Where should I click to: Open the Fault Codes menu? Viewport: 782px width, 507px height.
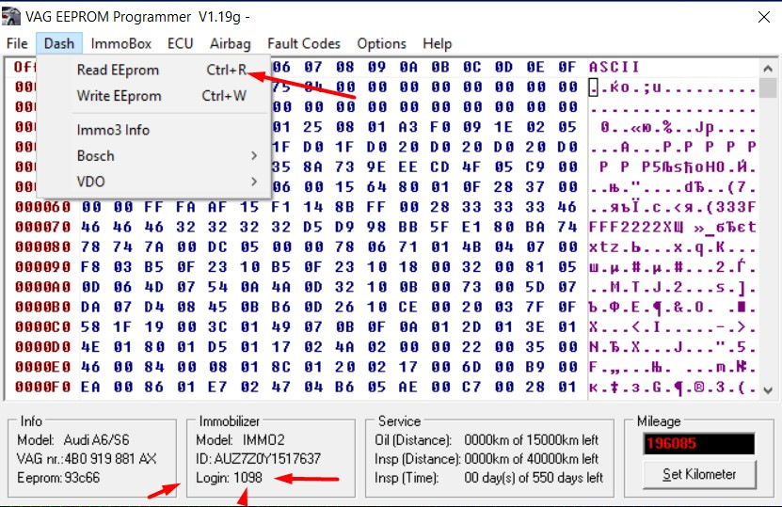click(x=304, y=44)
